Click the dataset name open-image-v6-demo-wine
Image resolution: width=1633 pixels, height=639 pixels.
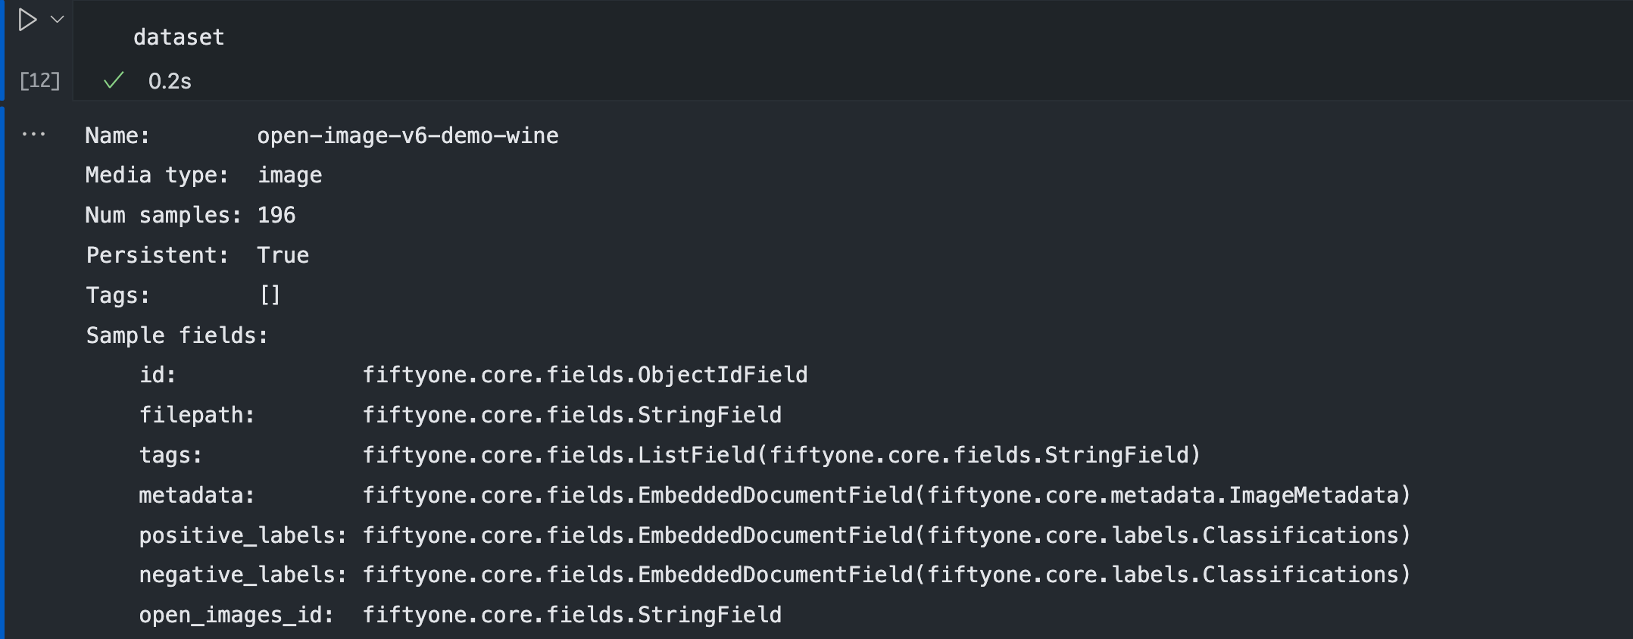[407, 136]
